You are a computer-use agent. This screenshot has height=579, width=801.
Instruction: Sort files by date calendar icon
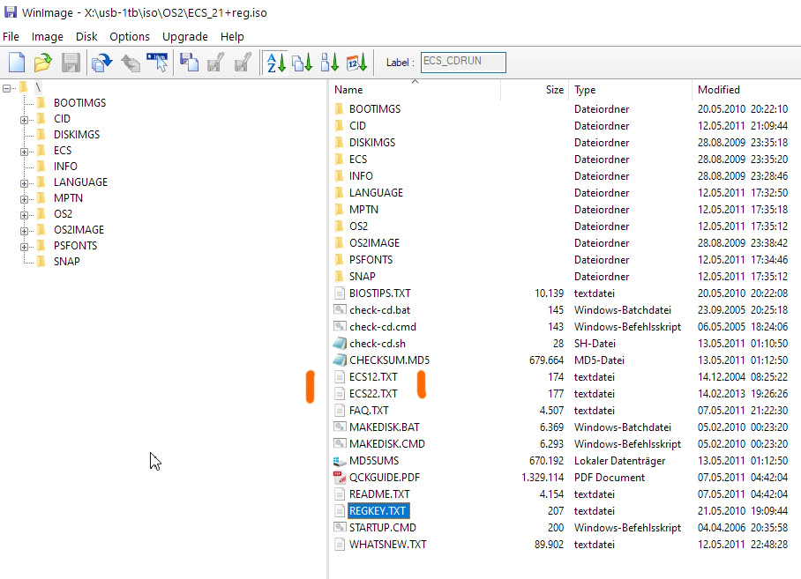356,63
